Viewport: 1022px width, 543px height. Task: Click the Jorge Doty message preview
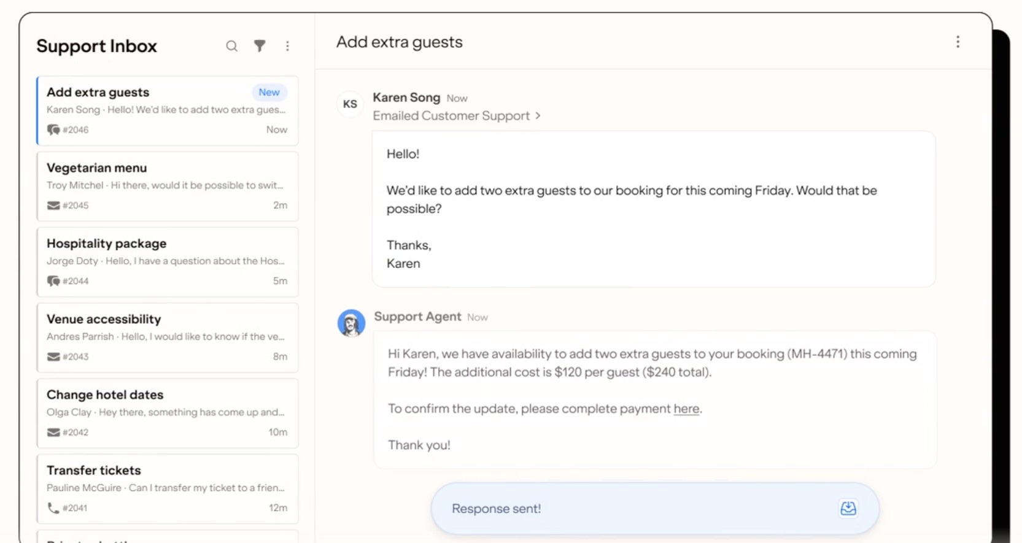(166, 261)
